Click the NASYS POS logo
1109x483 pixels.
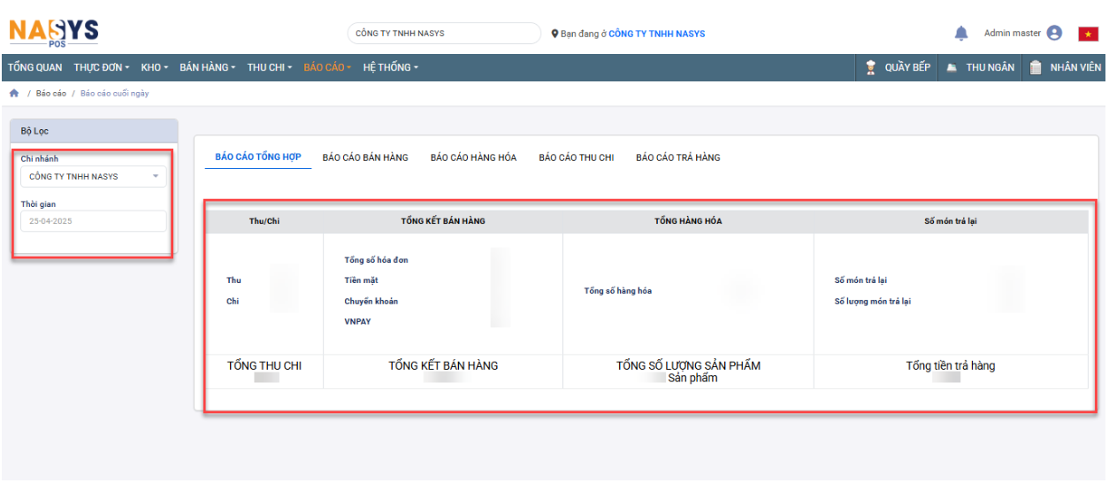pyautogui.click(x=54, y=33)
